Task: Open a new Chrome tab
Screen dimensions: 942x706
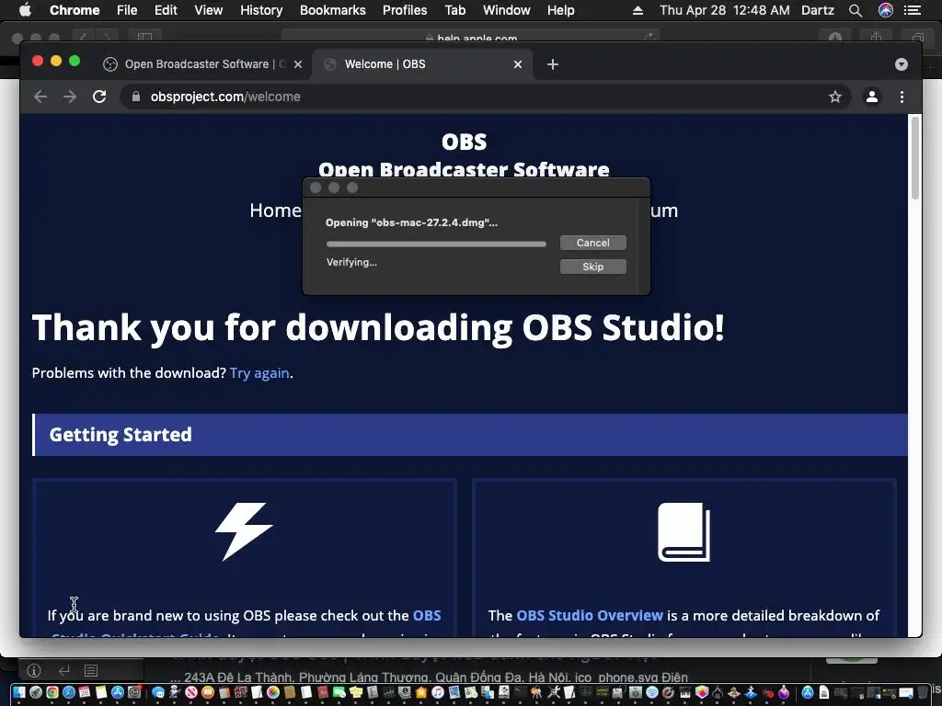Action: click(x=553, y=64)
